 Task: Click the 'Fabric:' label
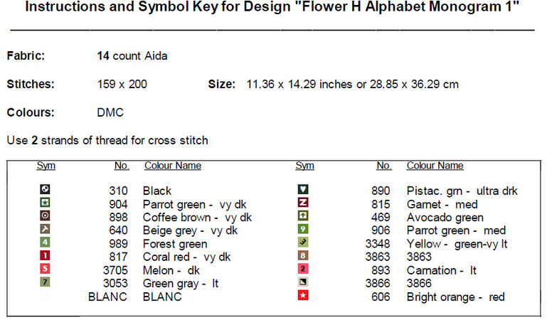(26, 55)
